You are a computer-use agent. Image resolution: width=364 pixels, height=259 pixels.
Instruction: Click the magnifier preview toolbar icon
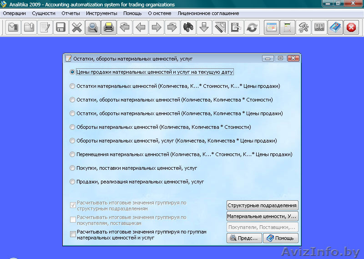92,28
